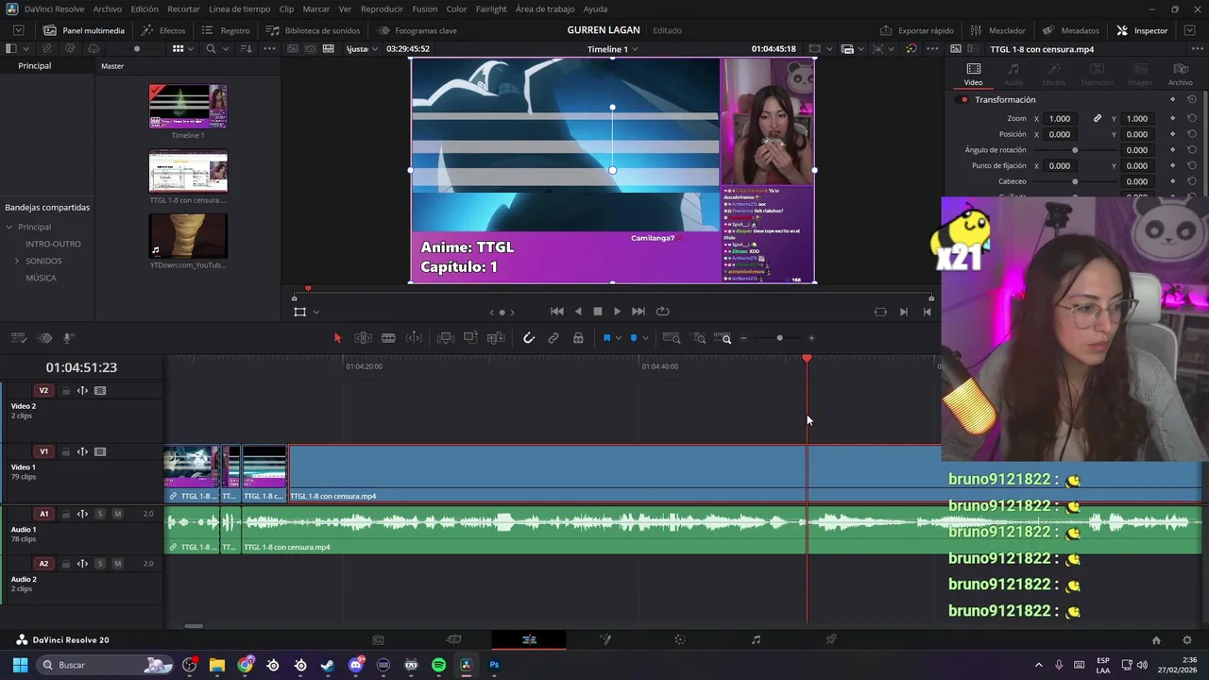
Task: Play in reverse in the viewer
Action: 578,312
